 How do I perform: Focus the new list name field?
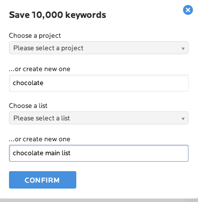pyautogui.click(x=99, y=153)
